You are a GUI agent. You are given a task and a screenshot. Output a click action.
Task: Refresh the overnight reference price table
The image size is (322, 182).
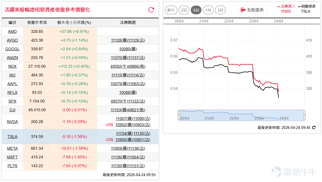[x=151, y=10]
